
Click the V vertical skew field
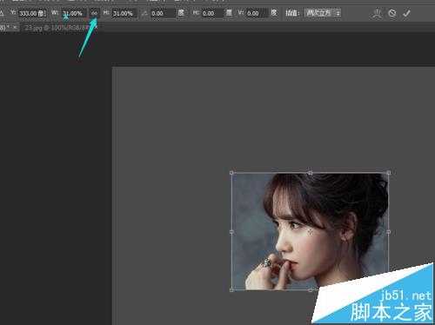[257, 13]
